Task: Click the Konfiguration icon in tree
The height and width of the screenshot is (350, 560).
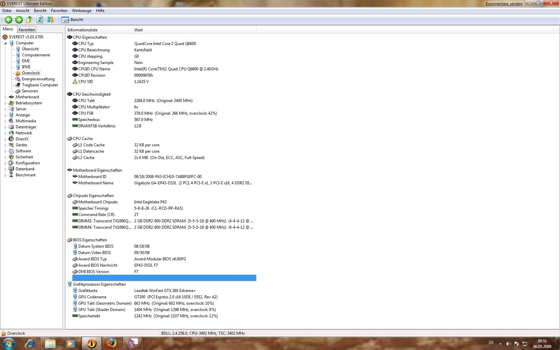Action: click(11, 163)
